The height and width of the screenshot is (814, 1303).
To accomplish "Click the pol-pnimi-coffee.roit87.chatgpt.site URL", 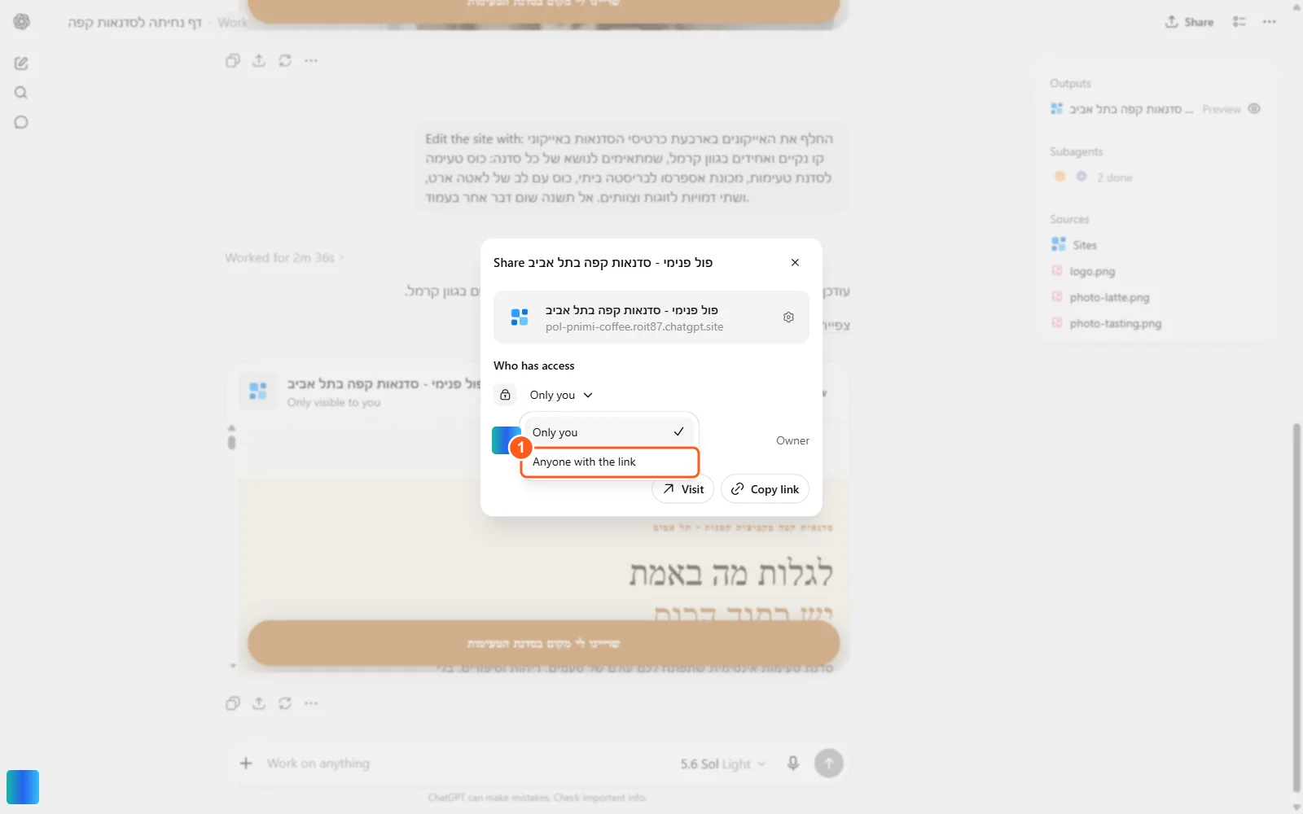I will point(634,326).
